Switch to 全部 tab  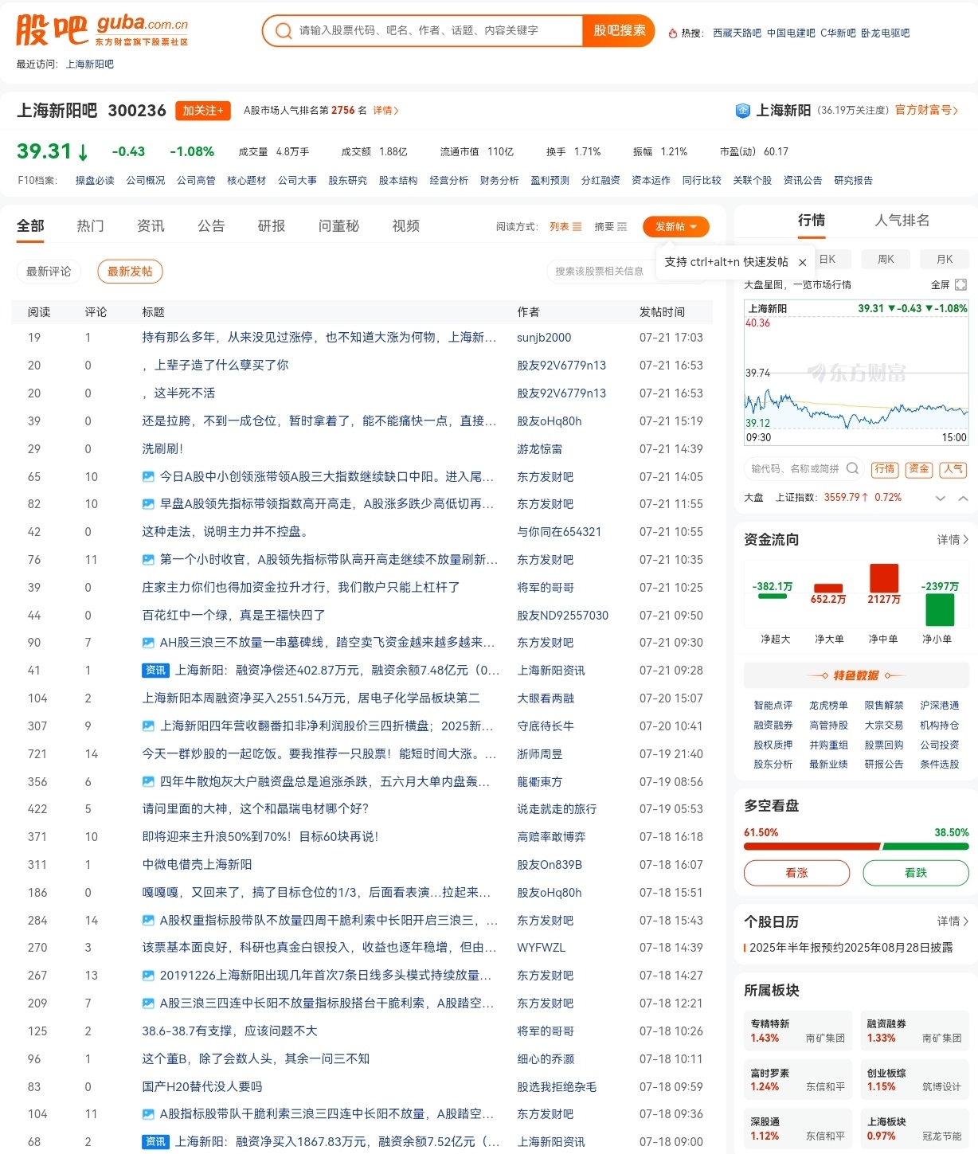coord(30,226)
